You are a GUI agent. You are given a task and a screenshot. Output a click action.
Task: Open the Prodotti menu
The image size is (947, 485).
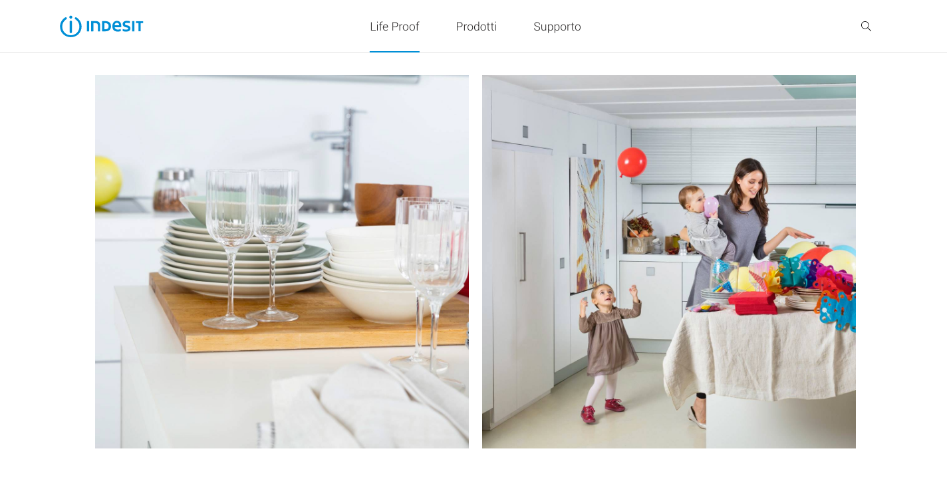coord(476,27)
